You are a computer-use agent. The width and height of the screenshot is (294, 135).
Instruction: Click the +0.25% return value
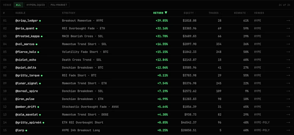(x=162, y=130)
